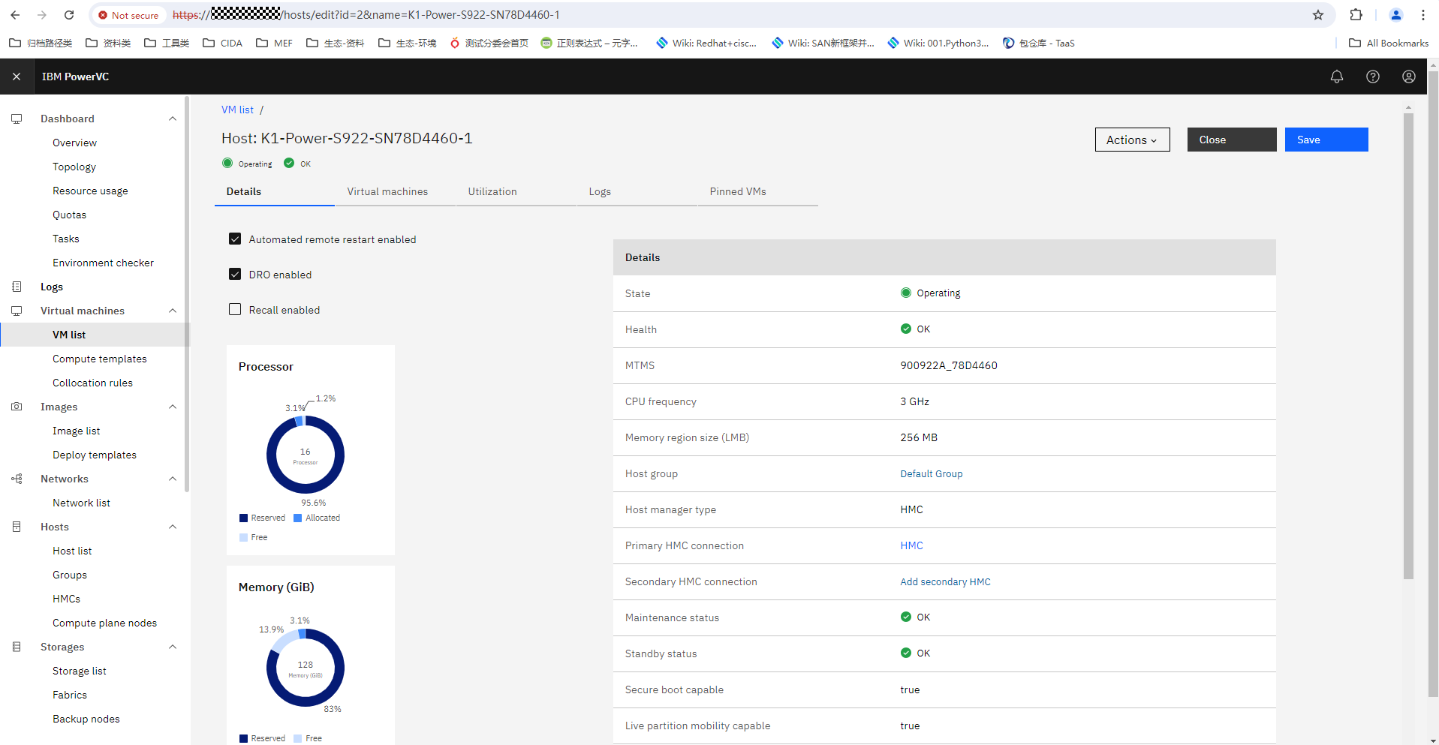Open the Chrome three-dot menu

pyautogui.click(x=1423, y=15)
